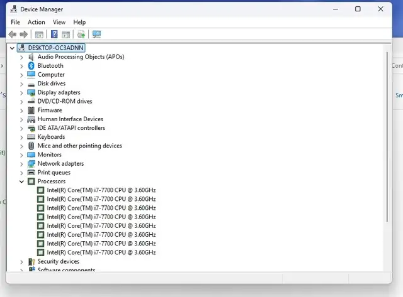
Task: Click Show/Hide Console Tree toolbar icon
Action: [x=39, y=35]
